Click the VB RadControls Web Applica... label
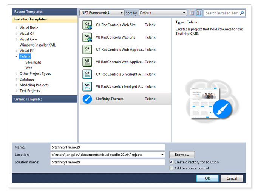This screenshot has height=194, width=258. [120, 62]
